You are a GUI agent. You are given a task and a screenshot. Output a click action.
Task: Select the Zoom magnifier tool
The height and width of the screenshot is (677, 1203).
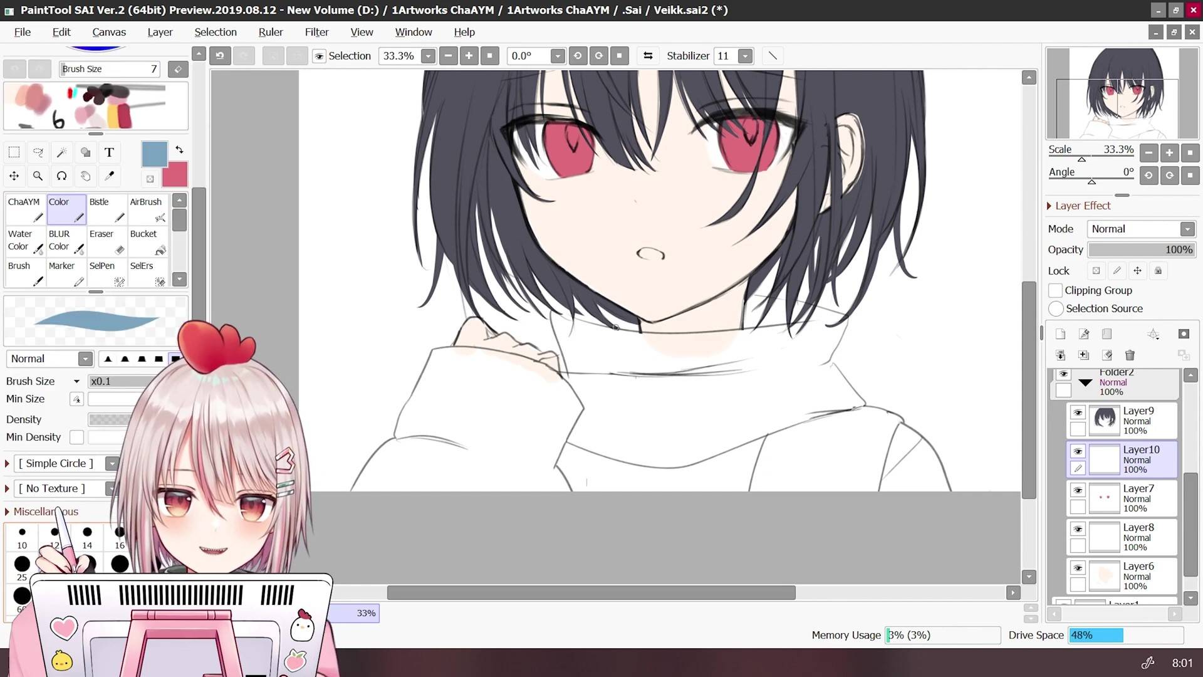click(38, 176)
